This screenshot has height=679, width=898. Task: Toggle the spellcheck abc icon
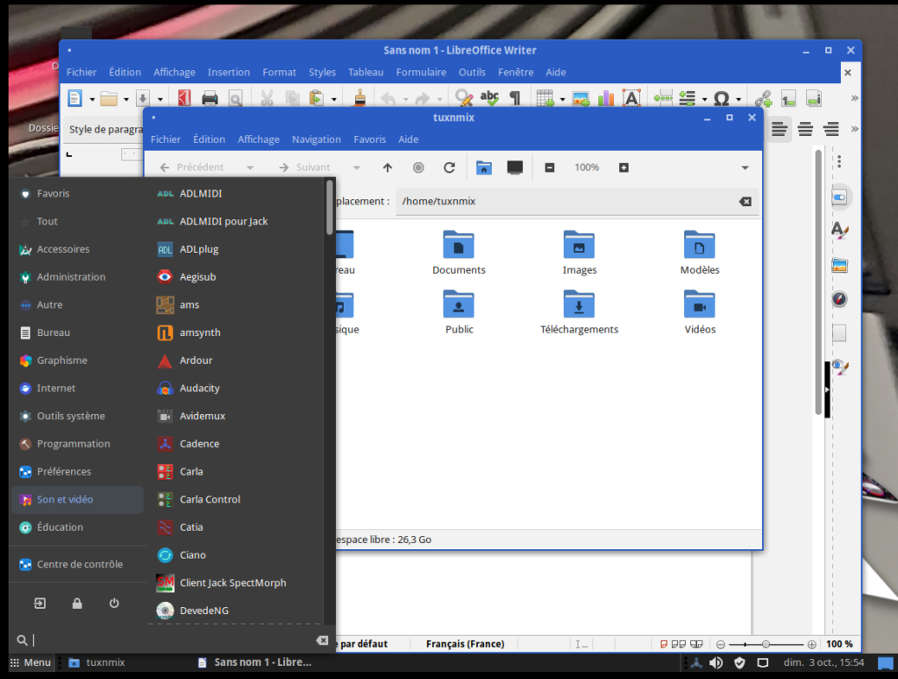click(489, 98)
